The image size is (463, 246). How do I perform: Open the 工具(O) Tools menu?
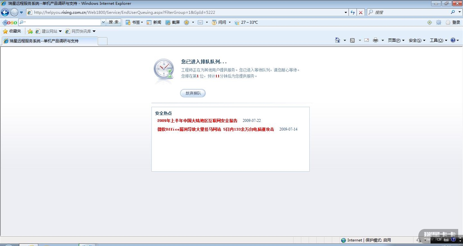point(439,40)
